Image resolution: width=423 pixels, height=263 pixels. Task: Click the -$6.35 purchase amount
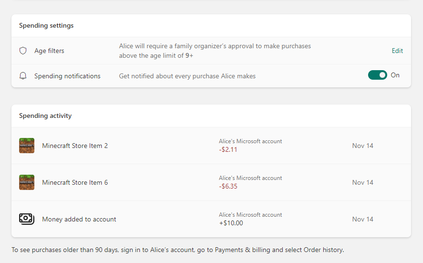[x=228, y=186]
